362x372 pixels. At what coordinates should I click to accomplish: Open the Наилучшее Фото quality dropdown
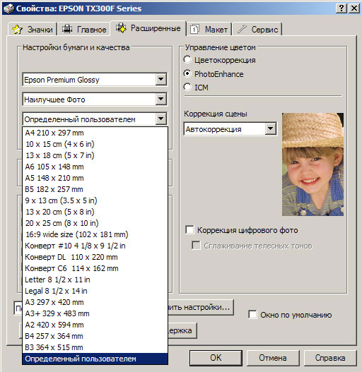click(x=161, y=99)
